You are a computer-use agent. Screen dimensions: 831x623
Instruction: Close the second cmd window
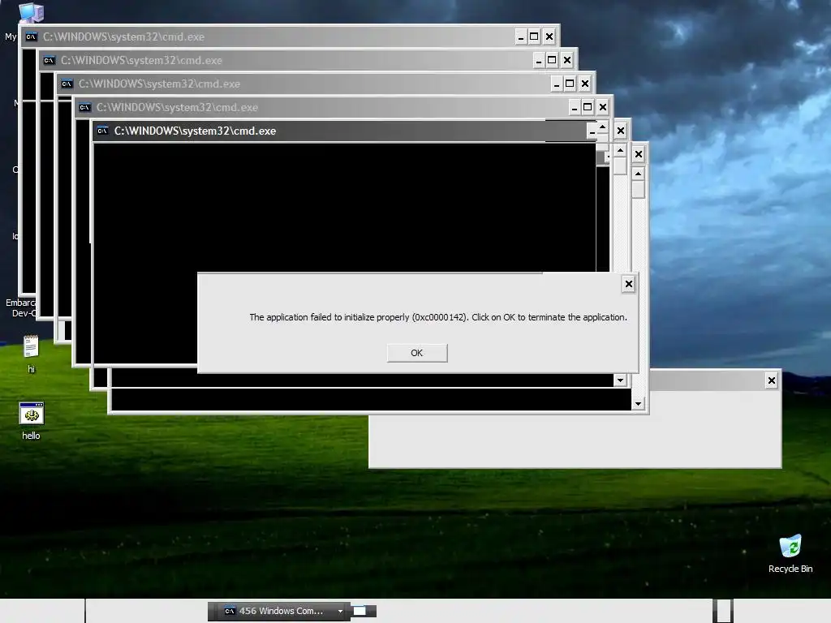click(x=567, y=60)
